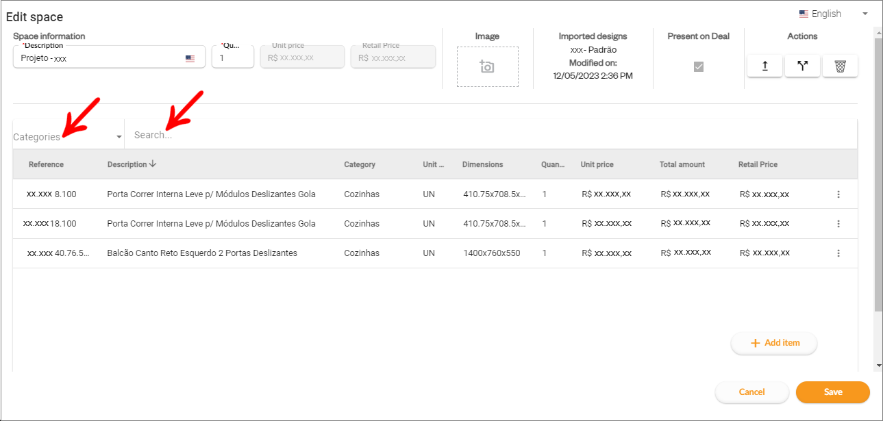Image resolution: width=883 pixels, height=421 pixels.
Task: Click the Cancel button
Action: (x=751, y=392)
